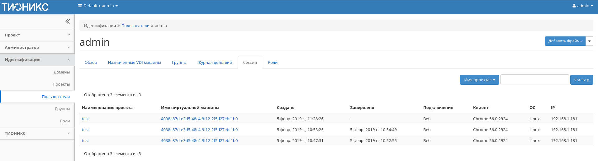Open the Default • admin project selector
The height and width of the screenshot is (161, 598).
click(x=98, y=6)
